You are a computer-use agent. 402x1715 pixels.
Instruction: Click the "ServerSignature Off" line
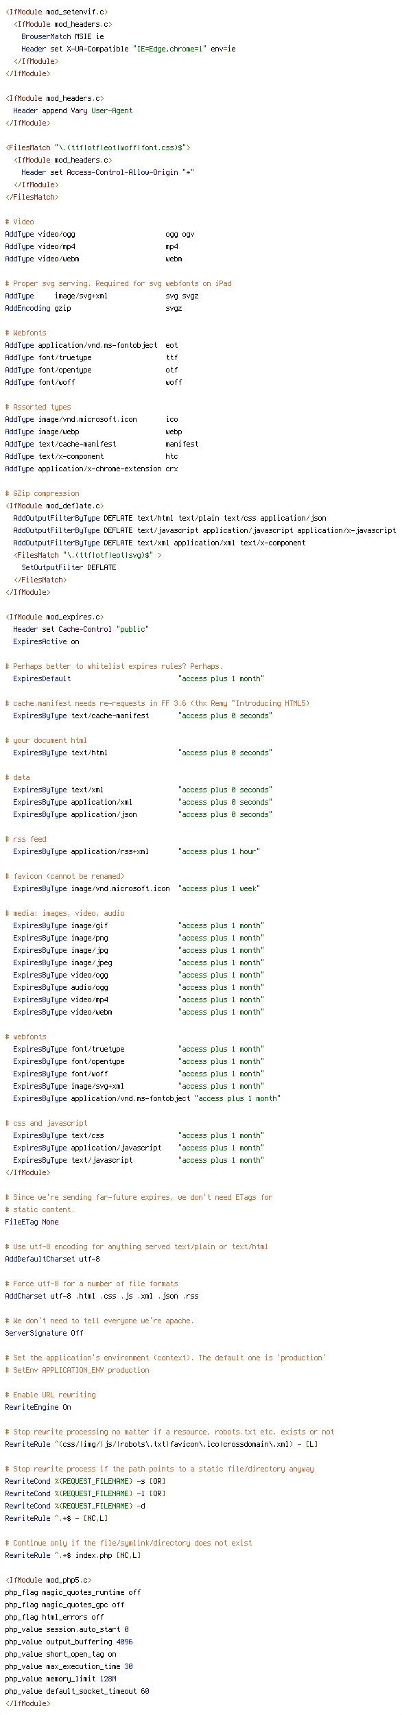(x=44, y=1333)
